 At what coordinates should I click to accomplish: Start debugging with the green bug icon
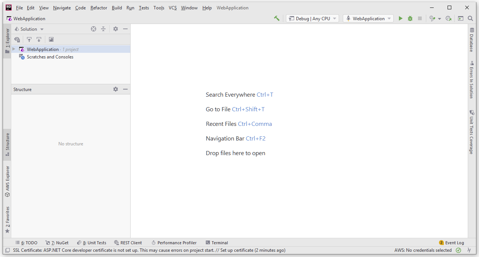point(410,18)
